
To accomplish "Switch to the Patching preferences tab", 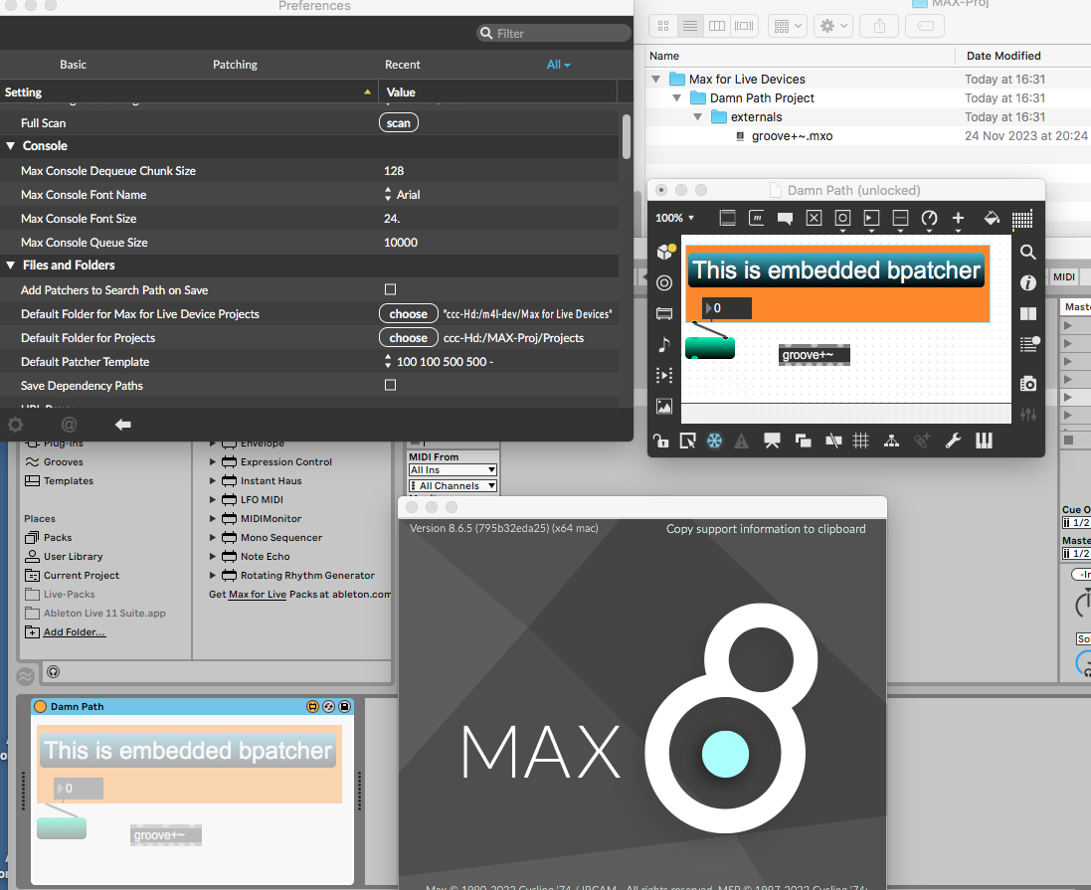I will point(235,65).
